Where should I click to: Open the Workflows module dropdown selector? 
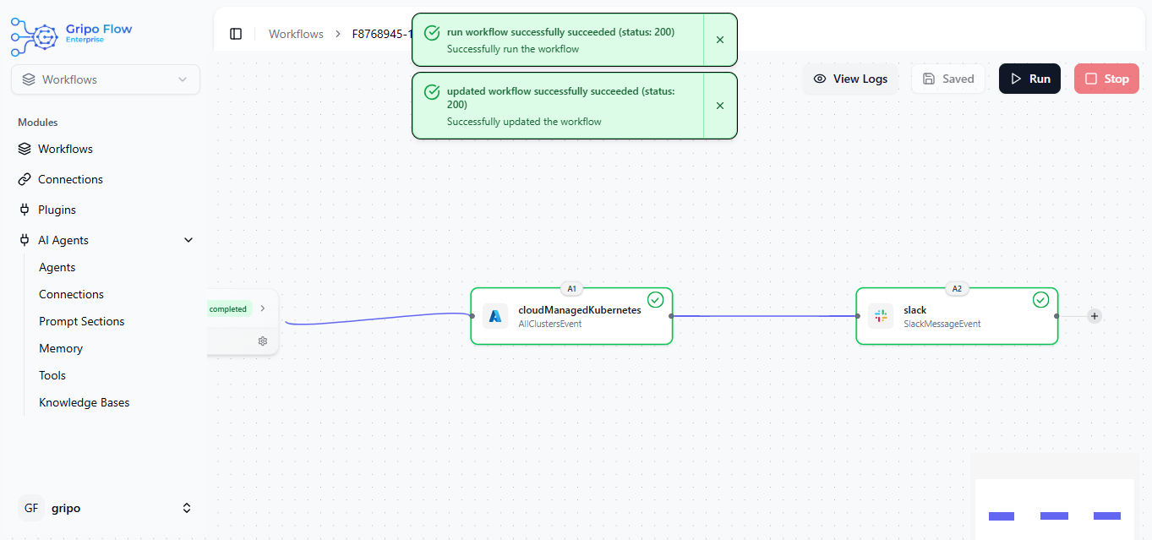point(106,79)
